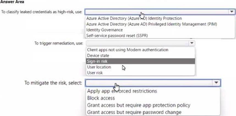Choose Privileged Identity Management (PIM) option
The height and width of the screenshot is (116, 236).
click(x=151, y=24)
